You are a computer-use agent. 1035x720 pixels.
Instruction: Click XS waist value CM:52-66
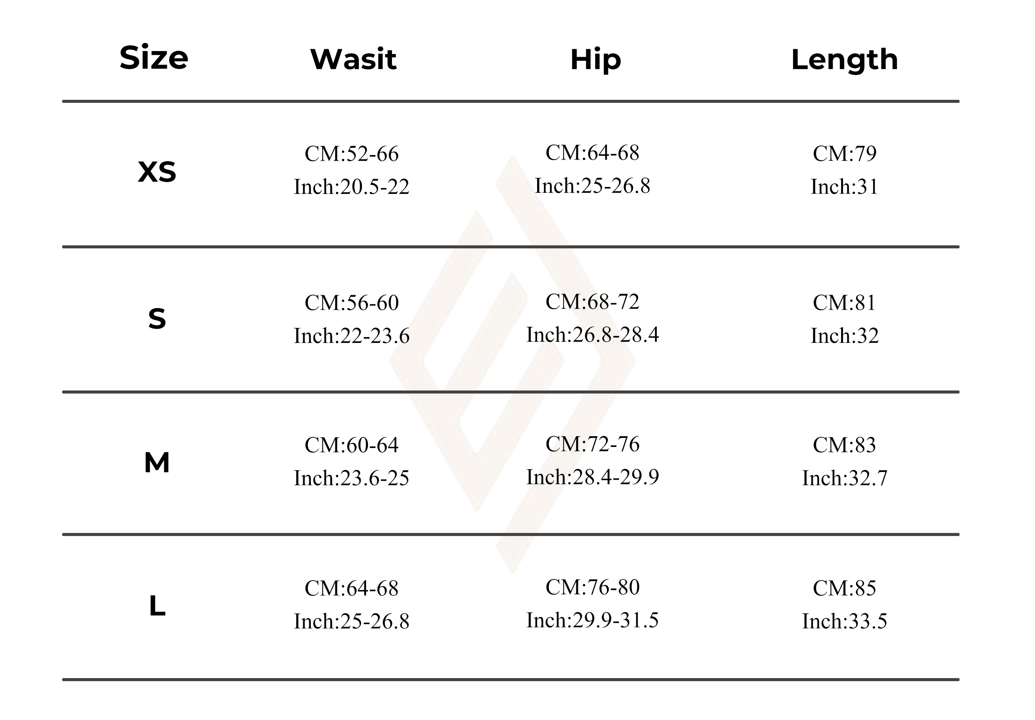[352, 154]
